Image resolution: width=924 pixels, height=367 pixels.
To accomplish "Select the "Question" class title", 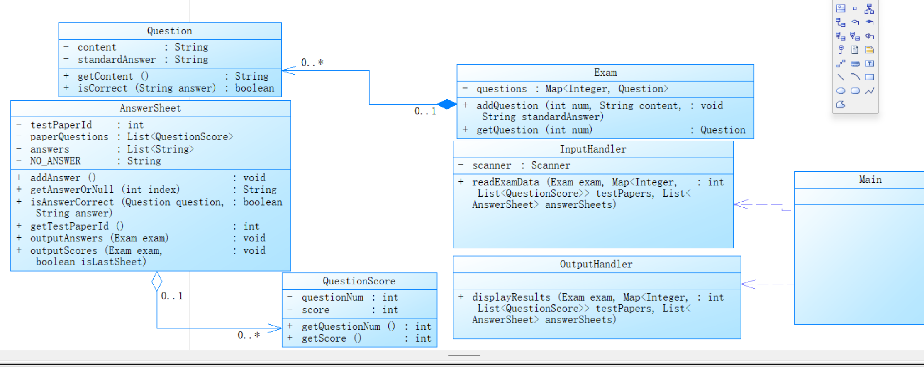I will (170, 31).
